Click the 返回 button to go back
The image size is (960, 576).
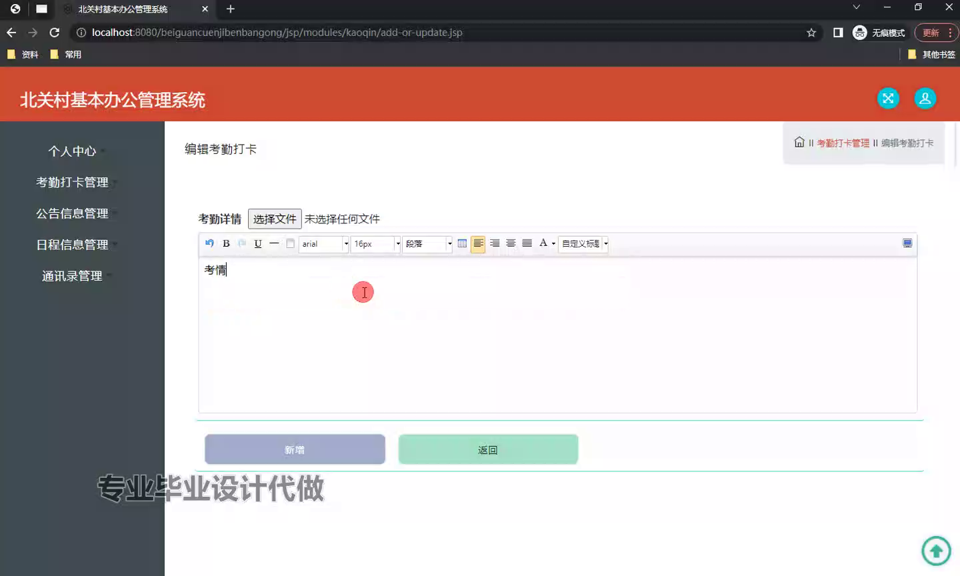488,449
